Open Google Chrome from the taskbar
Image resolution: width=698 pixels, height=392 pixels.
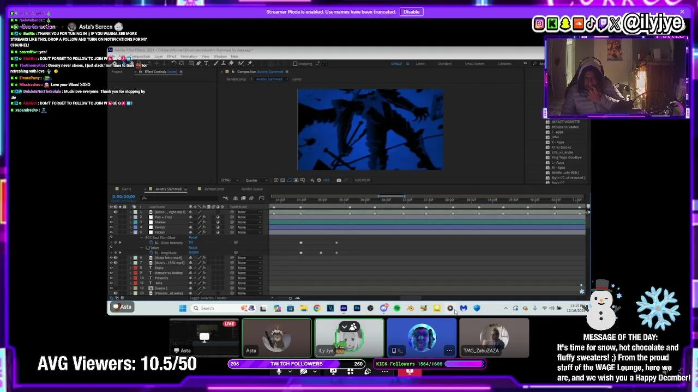(x=317, y=308)
